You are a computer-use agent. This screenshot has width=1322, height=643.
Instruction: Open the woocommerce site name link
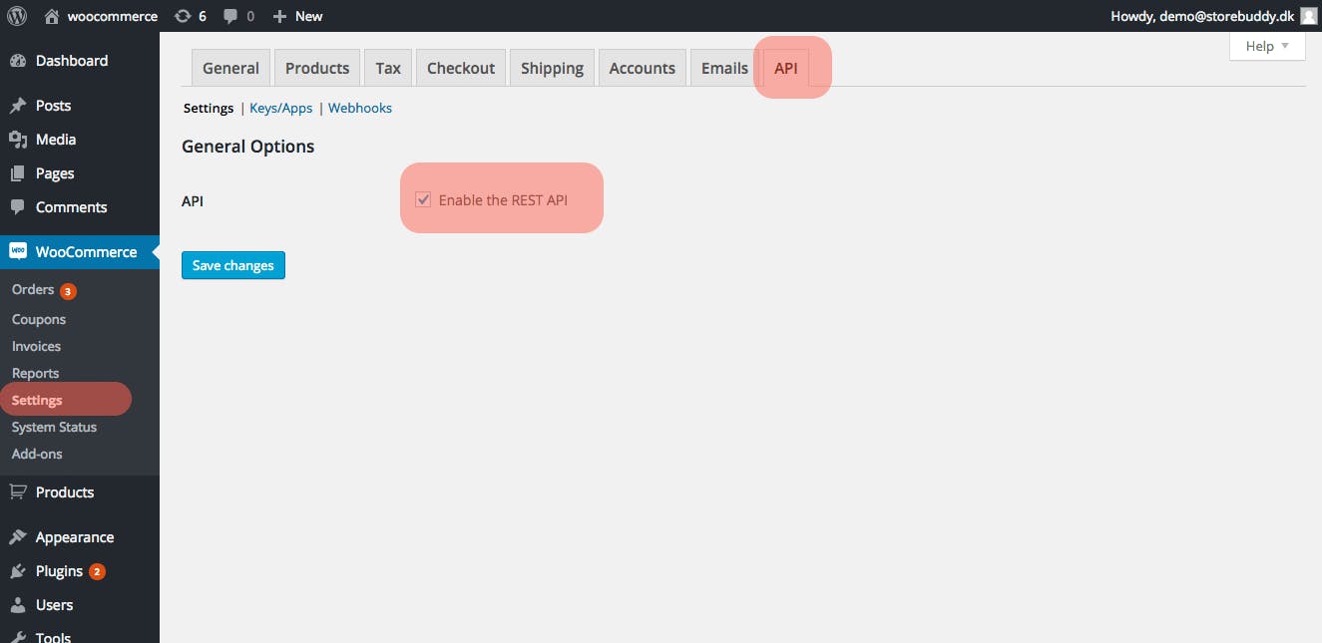[113, 16]
